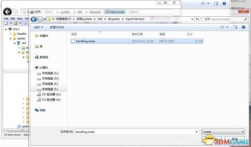Select 家庭组 in navigation pane
This screenshot has width=251, height=147.
[x=41, y=57]
